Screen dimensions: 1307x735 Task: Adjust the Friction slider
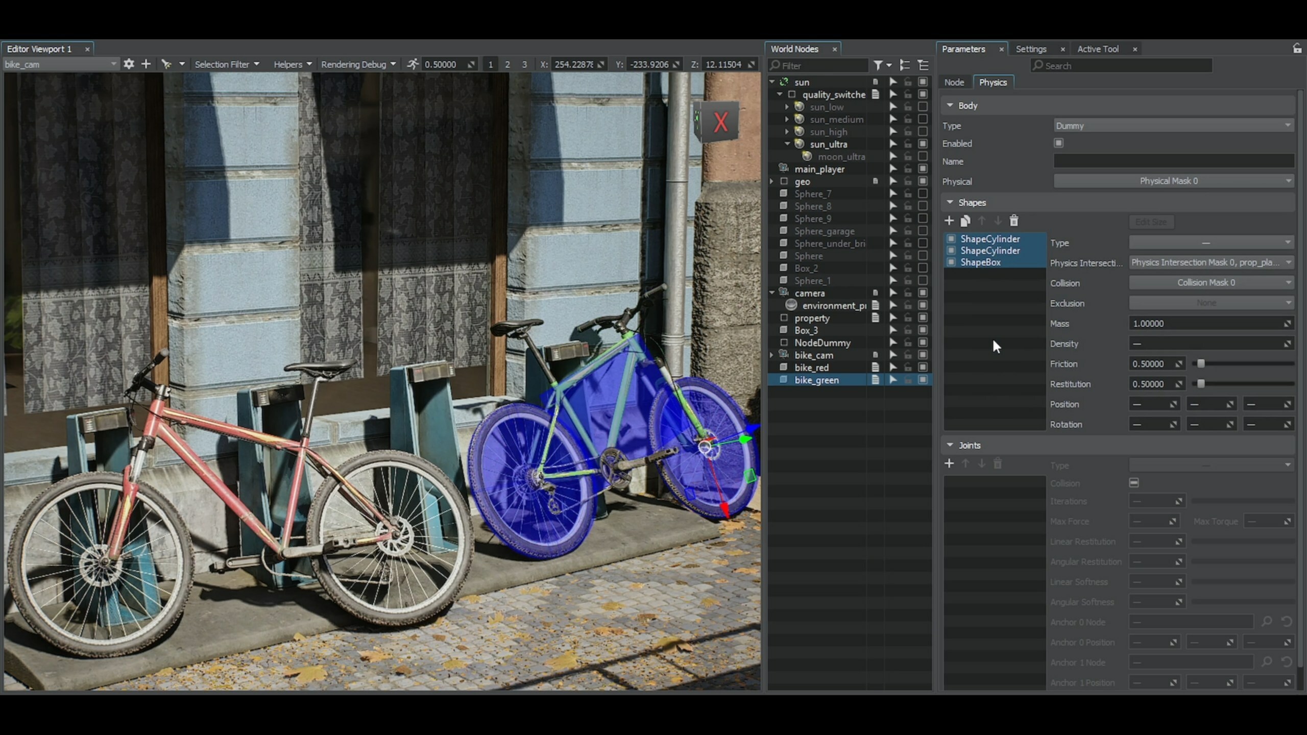1201,364
